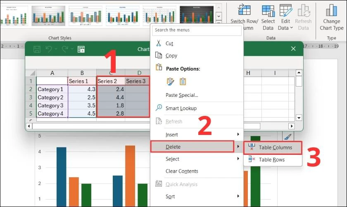Select the Delete context menu entry

click(192, 147)
